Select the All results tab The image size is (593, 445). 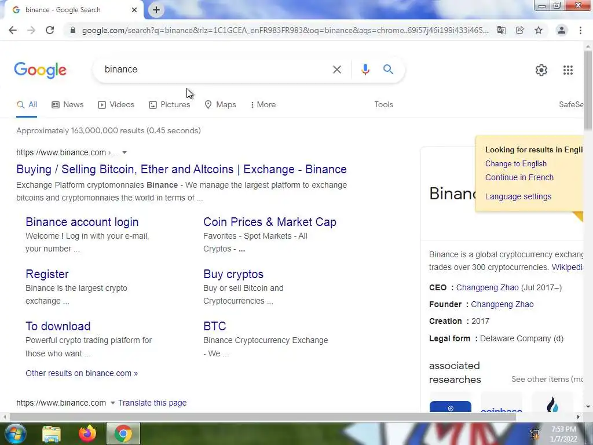27,105
